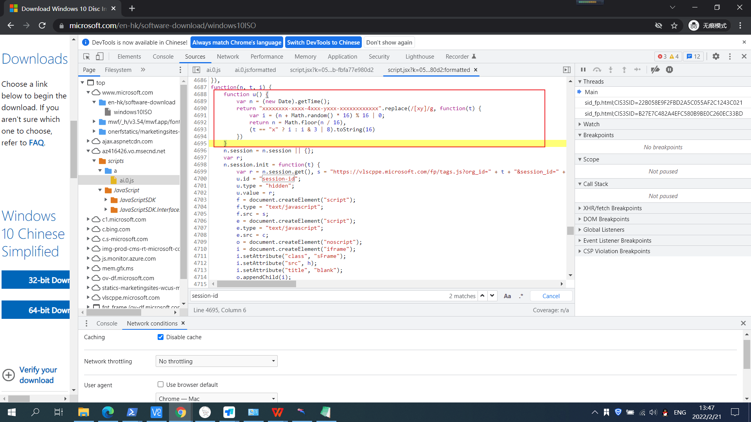Open the Elements panel tab

(x=129, y=57)
